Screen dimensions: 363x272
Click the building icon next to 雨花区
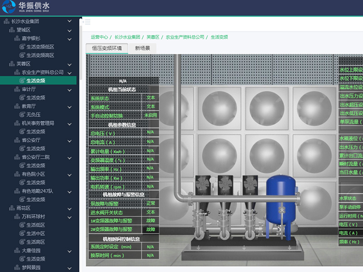(12, 208)
